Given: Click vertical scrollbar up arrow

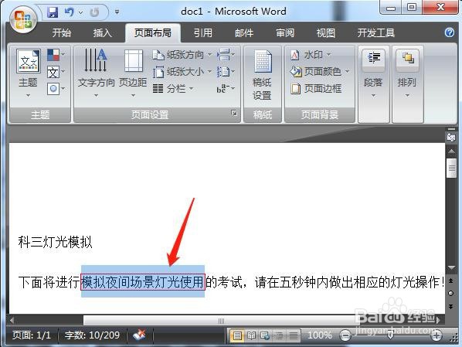Looking at the screenshot, I should [451, 151].
